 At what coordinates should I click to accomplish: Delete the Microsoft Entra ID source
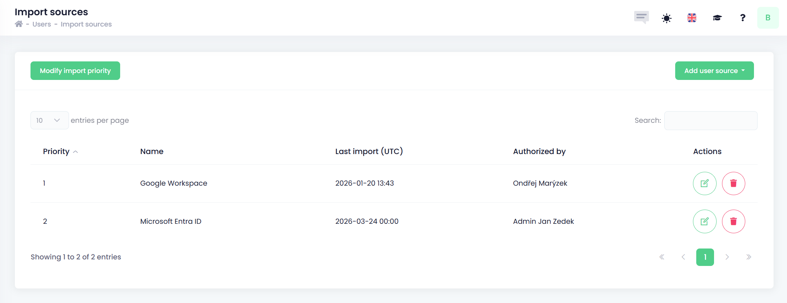click(x=733, y=222)
